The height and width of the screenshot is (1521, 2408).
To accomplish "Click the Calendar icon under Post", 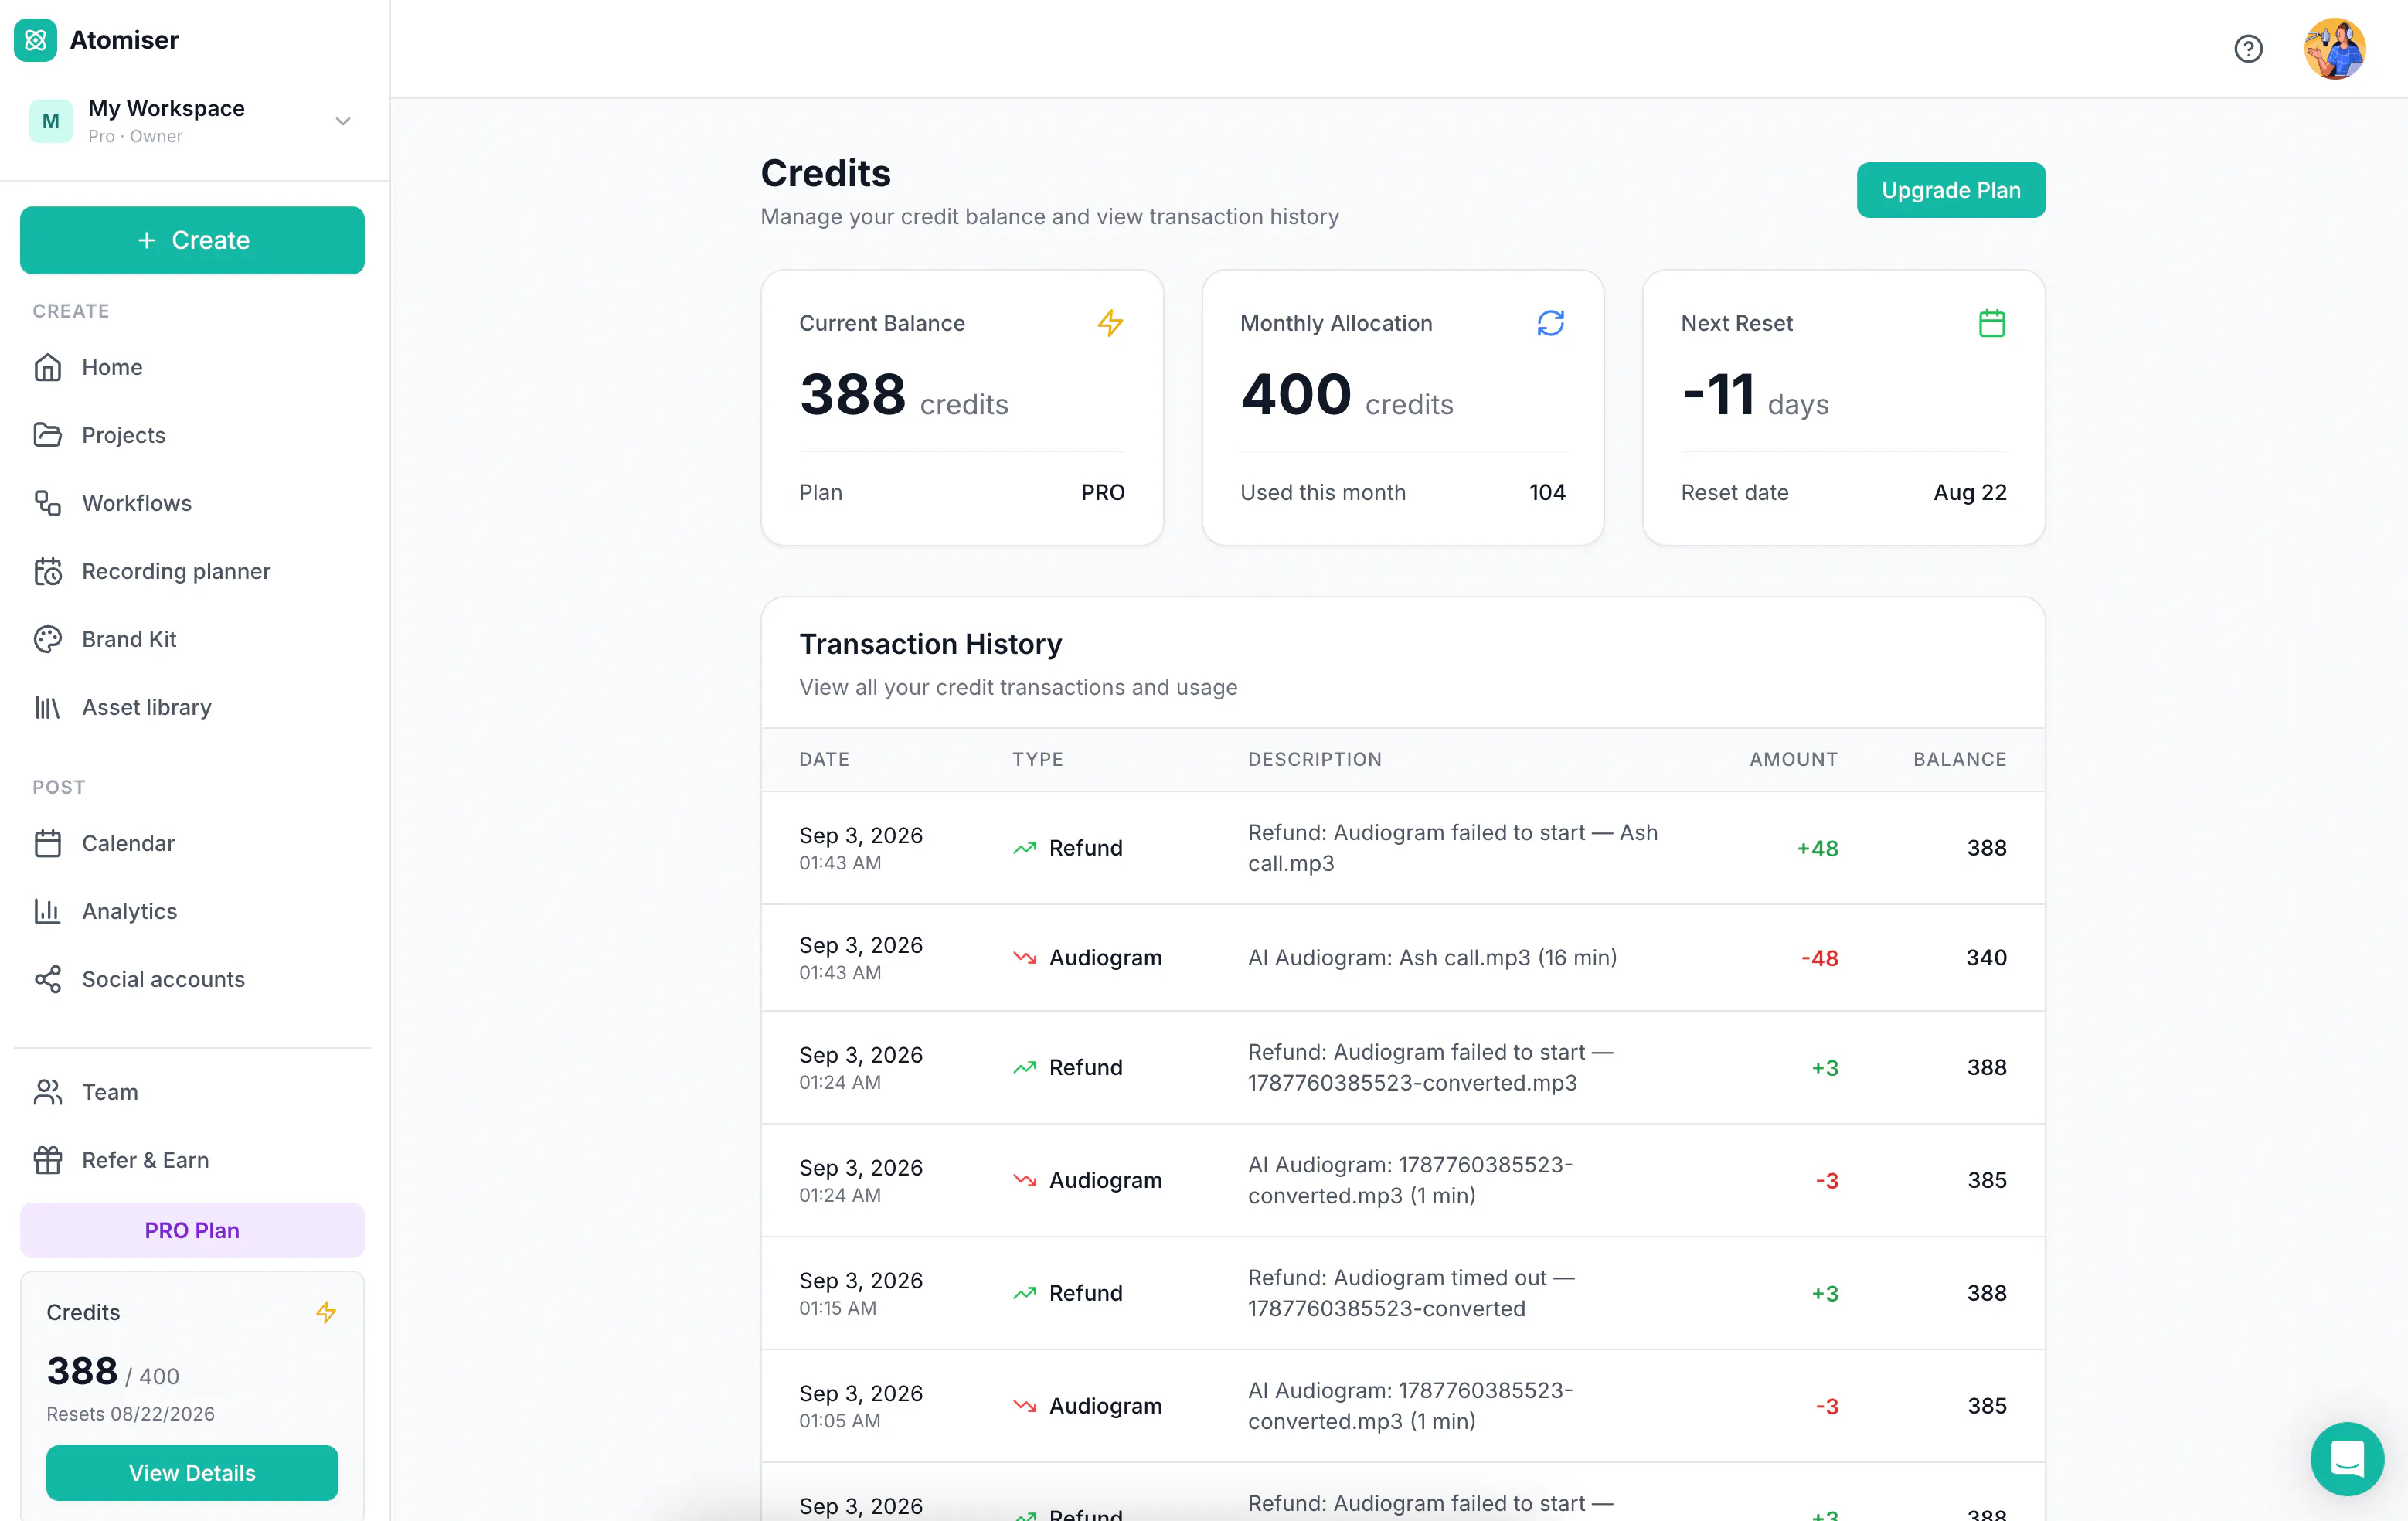I will (x=48, y=843).
